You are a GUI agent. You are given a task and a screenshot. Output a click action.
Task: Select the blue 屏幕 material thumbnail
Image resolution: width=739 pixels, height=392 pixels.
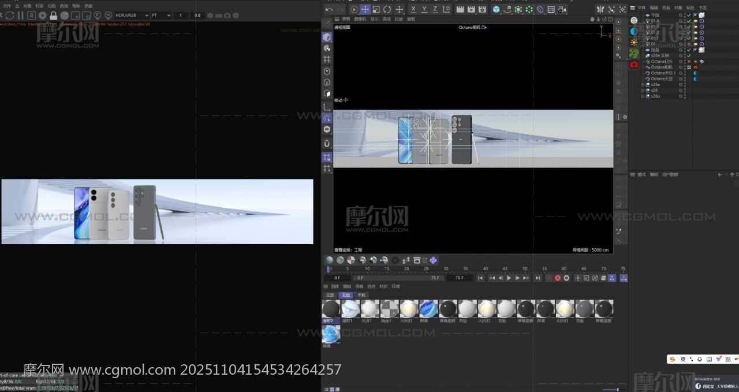tap(428, 309)
